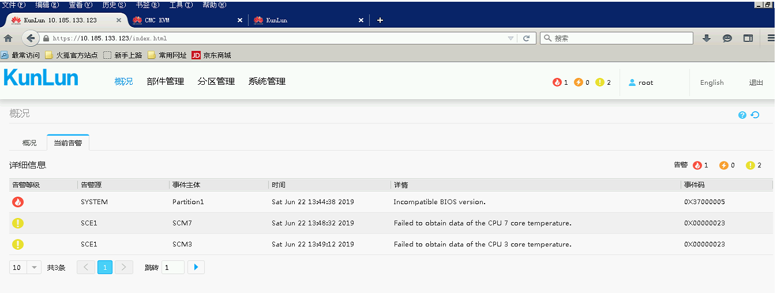Click the critical alarm flame icon in header
The width and height of the screenshot is (781, 293).
(x=557, y=82)
